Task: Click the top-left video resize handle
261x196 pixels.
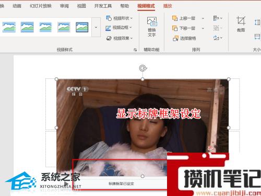Action: point(56,79)
